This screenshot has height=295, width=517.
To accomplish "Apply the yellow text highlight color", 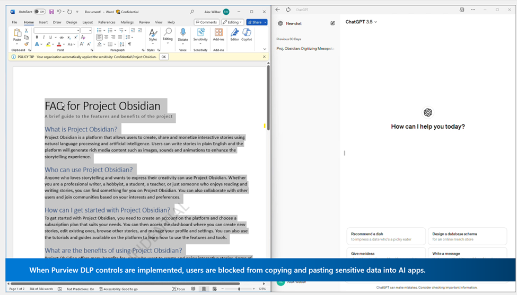I will pyautogui.click(x=48, y=44).
